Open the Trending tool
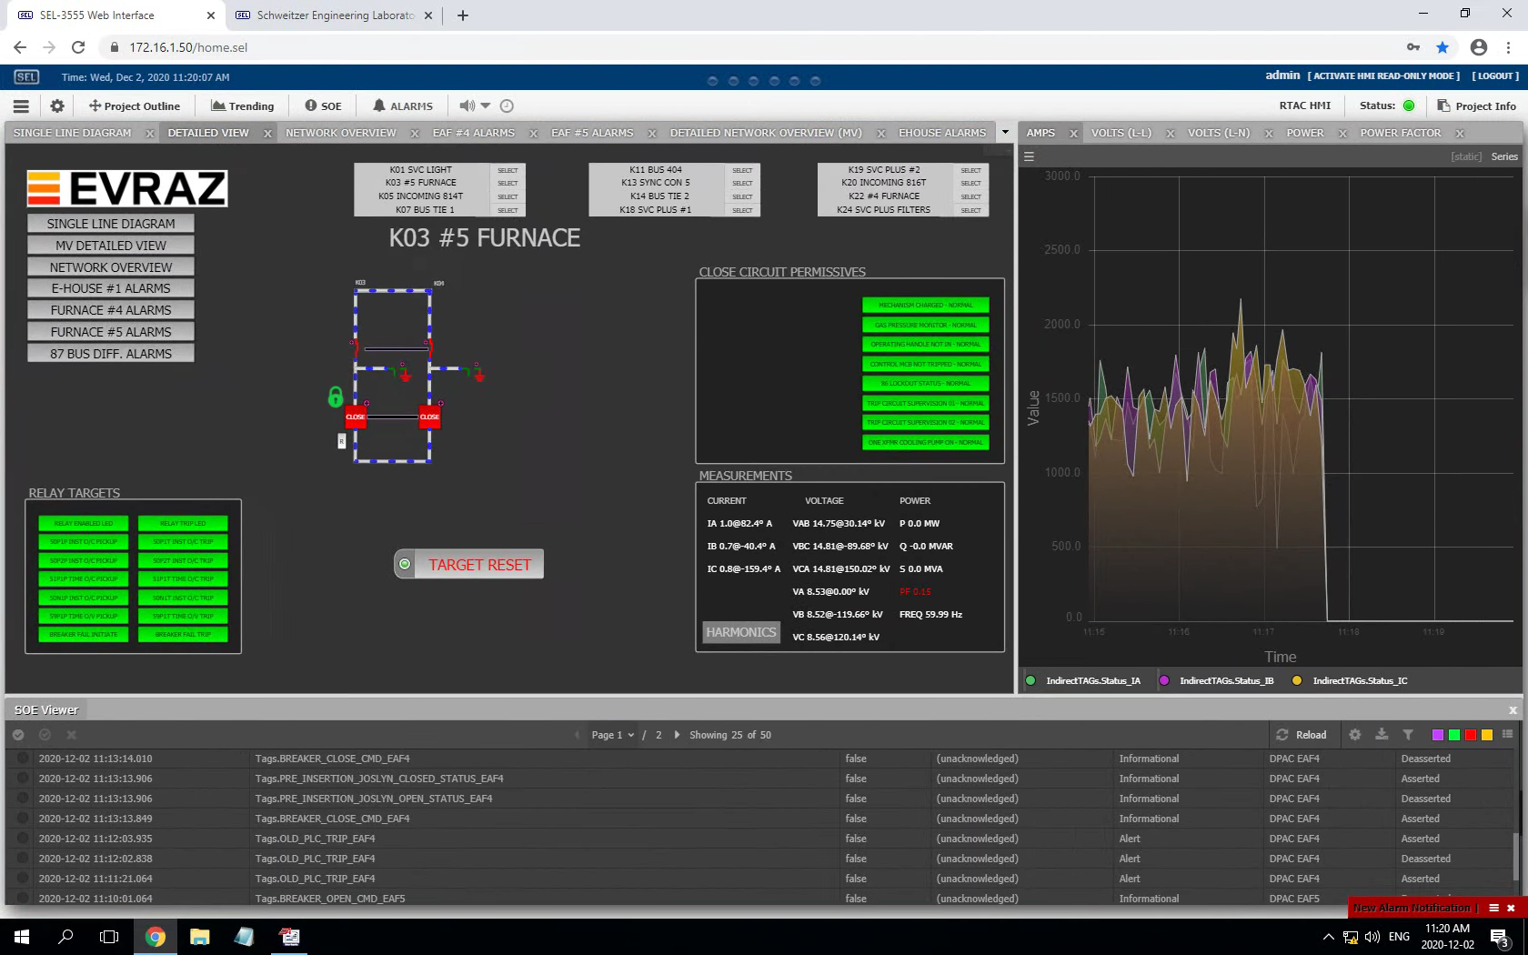Image resolution: width=1528 pixels, height=955 pixels. pos(243,106)
